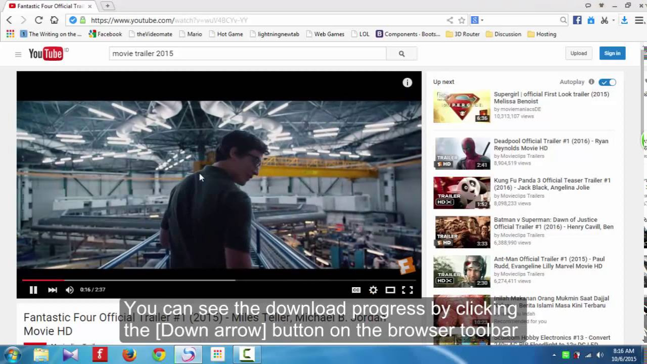Open the Windows Start button
Image resolution: width=647 pixels, height=364 pixels.
click(11, 354)
